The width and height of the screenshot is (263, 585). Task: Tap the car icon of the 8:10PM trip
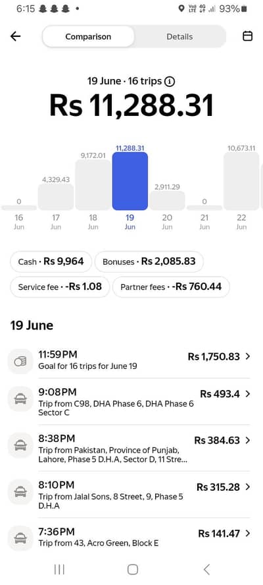coord(20,492)
